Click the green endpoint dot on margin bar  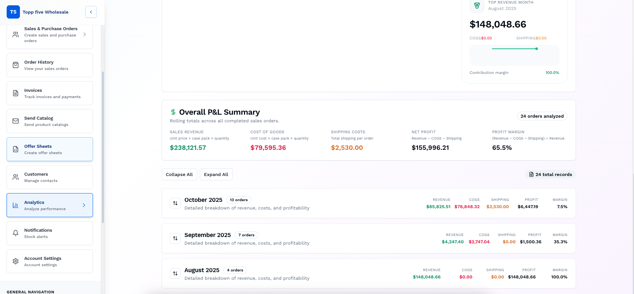click(536, 49)
